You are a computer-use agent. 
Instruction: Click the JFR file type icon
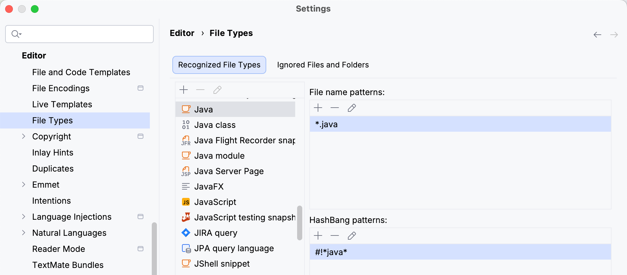click(x=186, y=140)
